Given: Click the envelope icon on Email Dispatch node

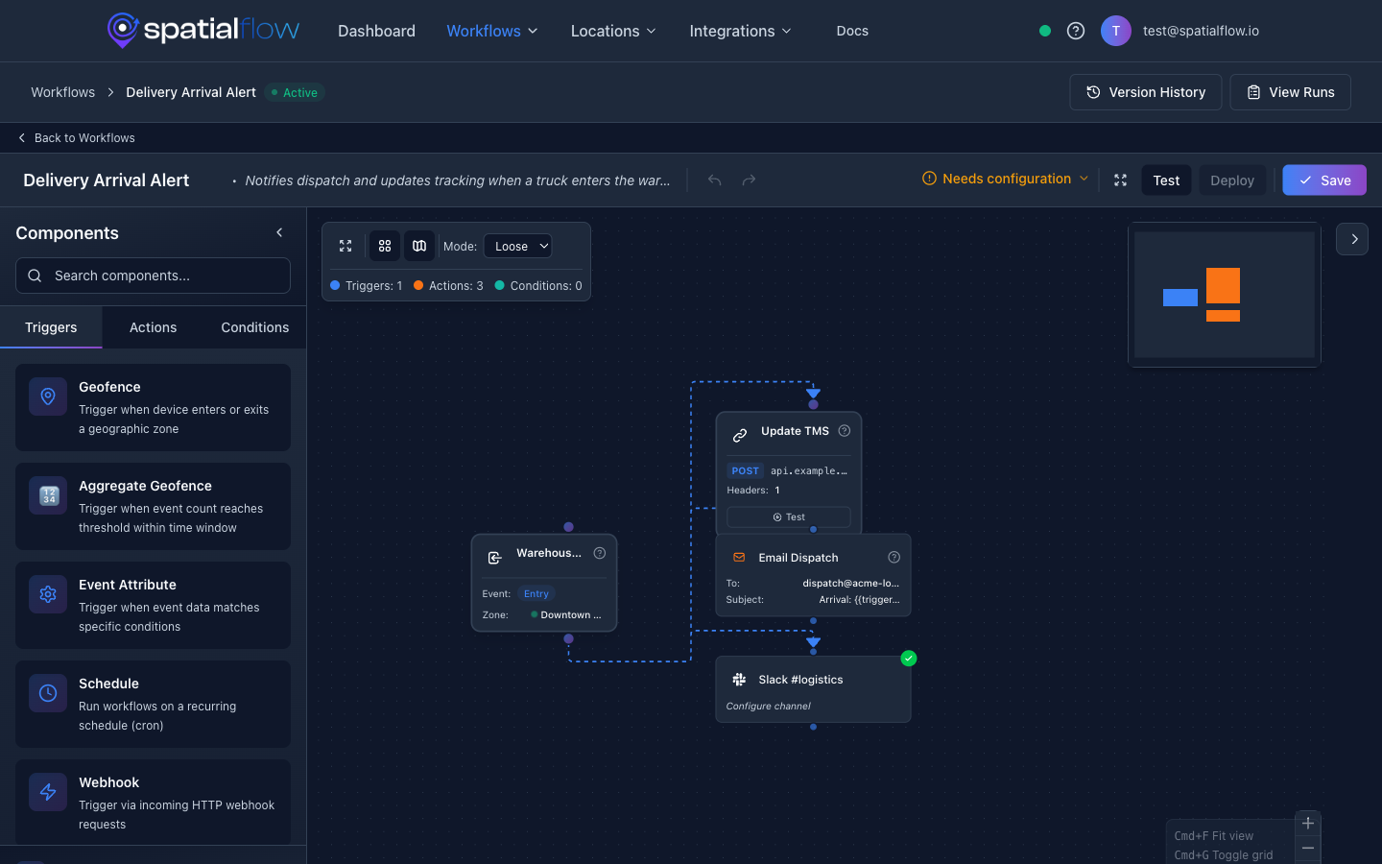Looking at the screenshot, I should point(738,557).
